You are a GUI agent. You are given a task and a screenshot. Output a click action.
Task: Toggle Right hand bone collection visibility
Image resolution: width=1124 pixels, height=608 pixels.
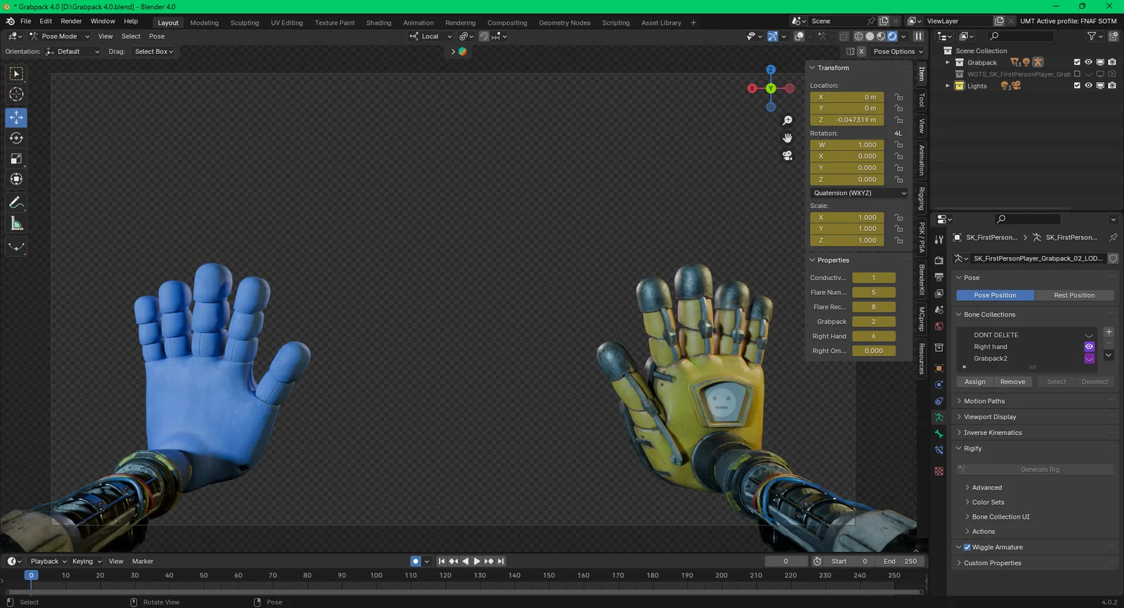1089,347
